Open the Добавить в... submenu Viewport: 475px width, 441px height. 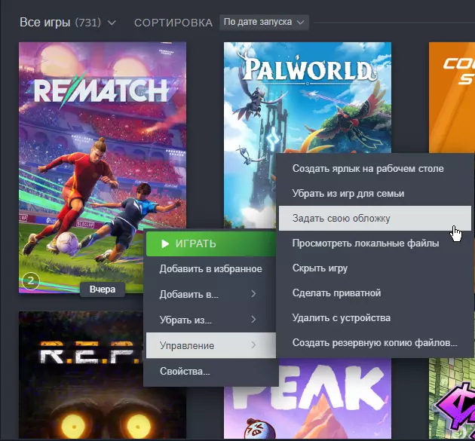(x=211, y=294)
